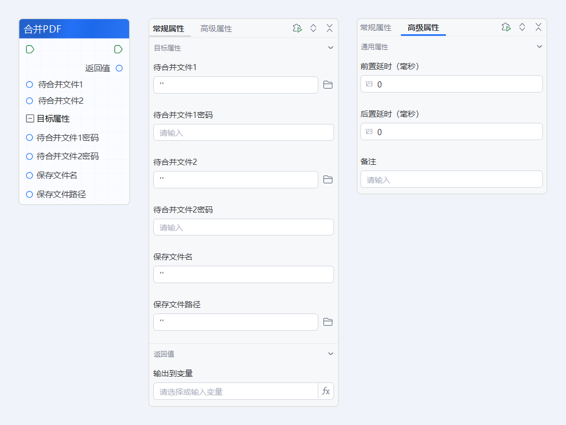This screenshot has width=566, height=425.
Task: Select the 返回值 output port on the node
Action: click(x=117, y=68)
